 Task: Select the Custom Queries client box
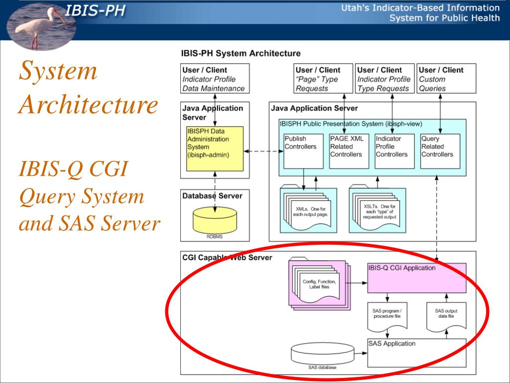(446, 78)
